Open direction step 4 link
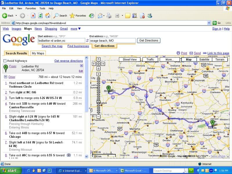Viewport: 232px width, 174px height. [6, 104]
